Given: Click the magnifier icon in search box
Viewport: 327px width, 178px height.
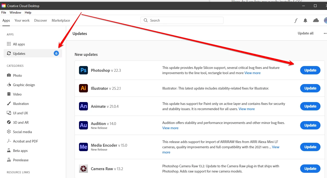Looking at the screenshot, I should [146, 20].
